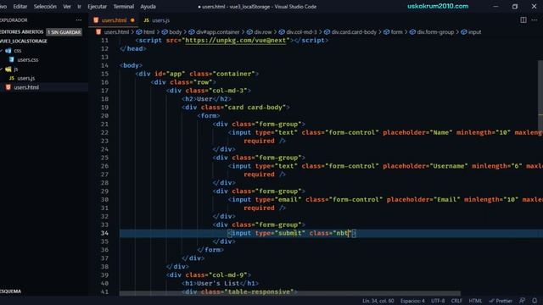
Task: Open notifications bell in status bar
Action: point(535,301)
